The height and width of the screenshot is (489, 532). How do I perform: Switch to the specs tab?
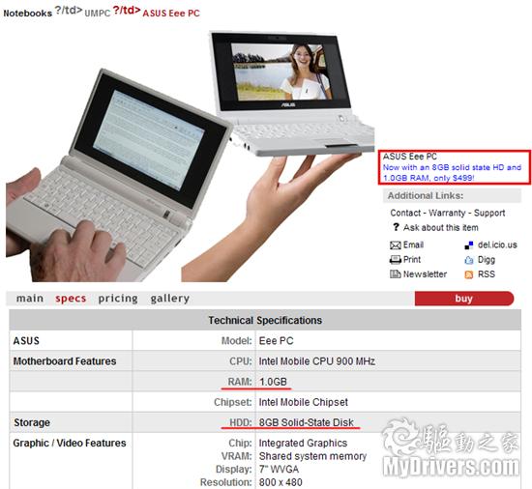coord(71,299)
